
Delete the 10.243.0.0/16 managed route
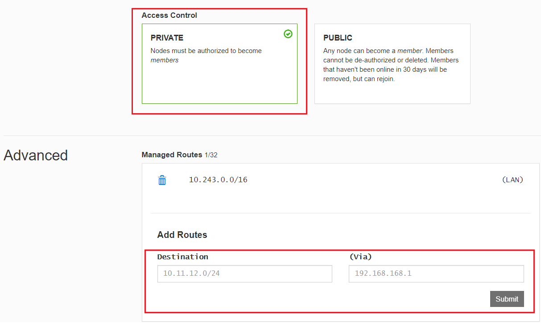point(162,180)
